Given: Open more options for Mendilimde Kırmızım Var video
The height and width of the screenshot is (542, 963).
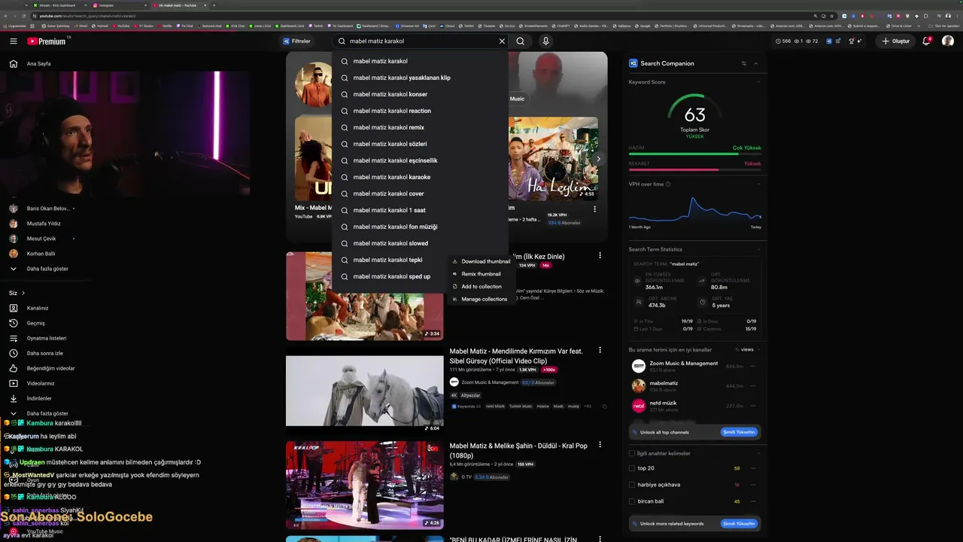Looking at the screenshot, I should coord(600,350).
